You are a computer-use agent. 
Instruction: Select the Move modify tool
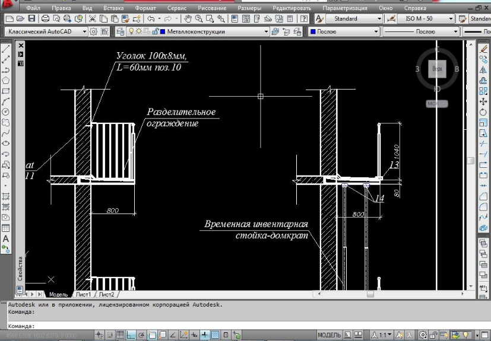[483, 101]
